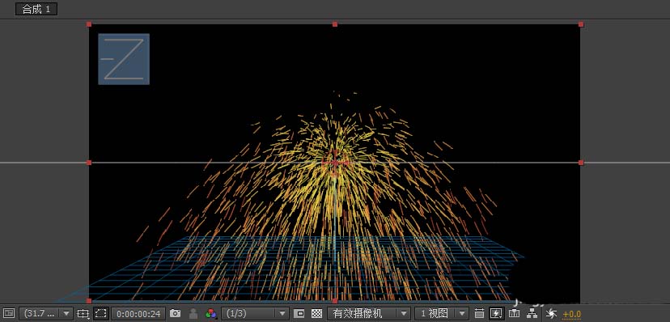Toggle mask and shape path visibility
This screenshot has width=670, height=322.
point(101,313)
